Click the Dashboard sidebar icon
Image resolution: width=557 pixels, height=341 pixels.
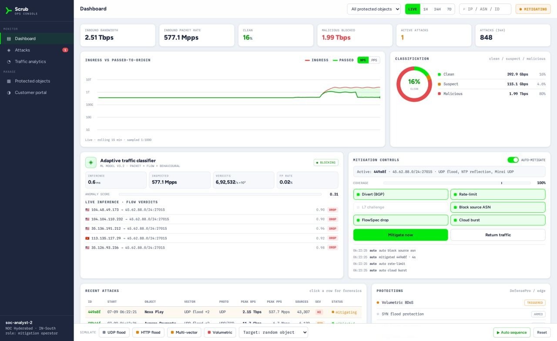(x=9, y=39)
